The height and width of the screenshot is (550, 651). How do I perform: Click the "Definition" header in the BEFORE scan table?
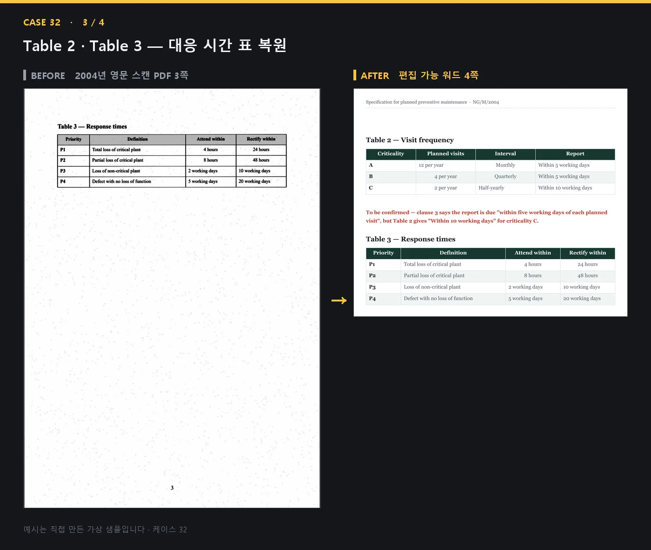tap(138, 139)
